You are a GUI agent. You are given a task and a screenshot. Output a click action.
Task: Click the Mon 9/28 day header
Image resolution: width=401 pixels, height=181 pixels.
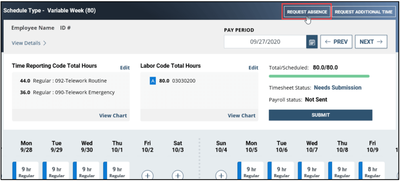(26, 146)
